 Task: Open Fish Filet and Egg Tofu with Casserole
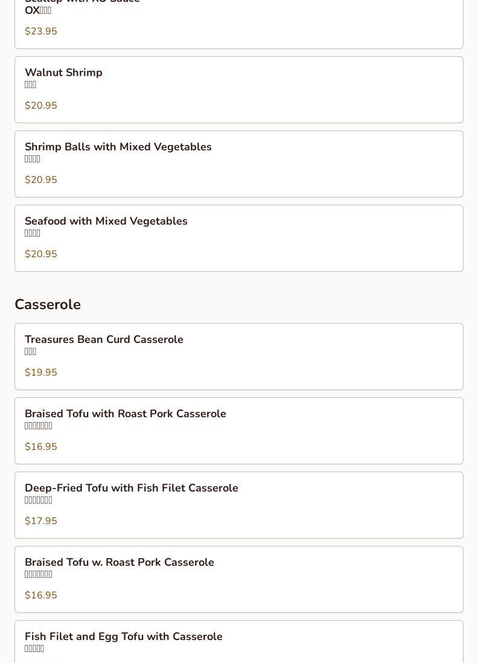[124, 637]
